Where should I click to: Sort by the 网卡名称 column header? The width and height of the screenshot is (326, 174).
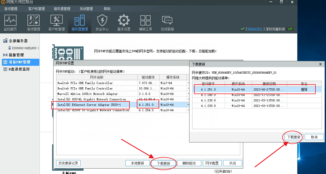coord(97,77)
